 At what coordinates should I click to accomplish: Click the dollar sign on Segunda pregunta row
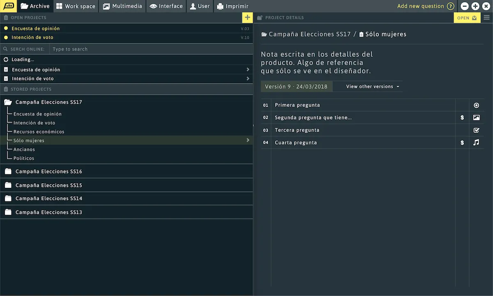tap(462, 118)
